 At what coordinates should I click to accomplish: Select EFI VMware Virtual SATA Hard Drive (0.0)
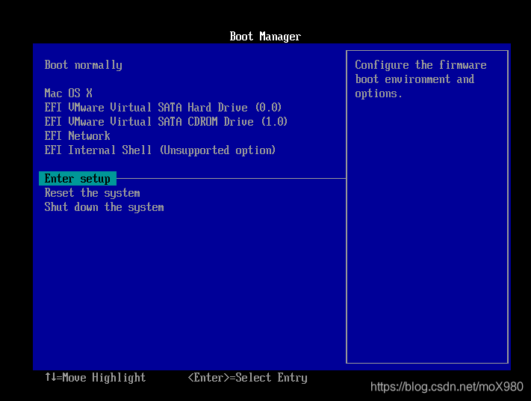click(x=163, y=107)
